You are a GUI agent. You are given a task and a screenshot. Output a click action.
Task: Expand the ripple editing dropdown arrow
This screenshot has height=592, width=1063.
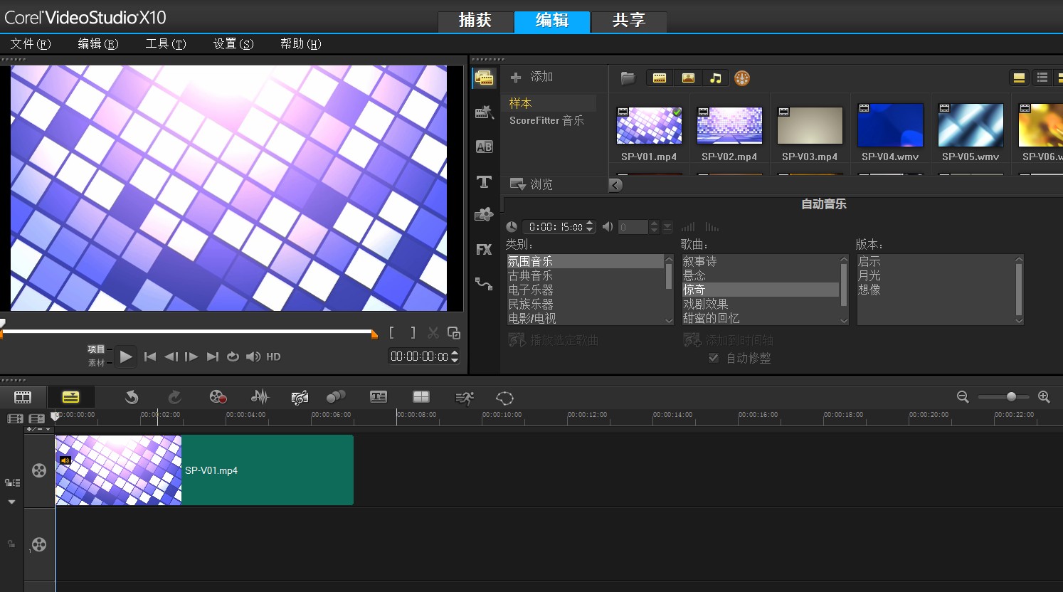pos(11,502)
